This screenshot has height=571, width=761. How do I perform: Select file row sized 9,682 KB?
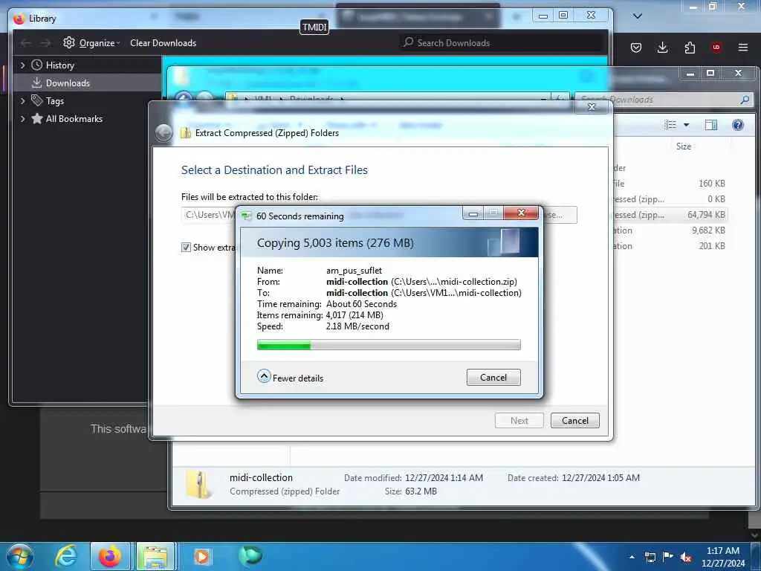(670, 230)
